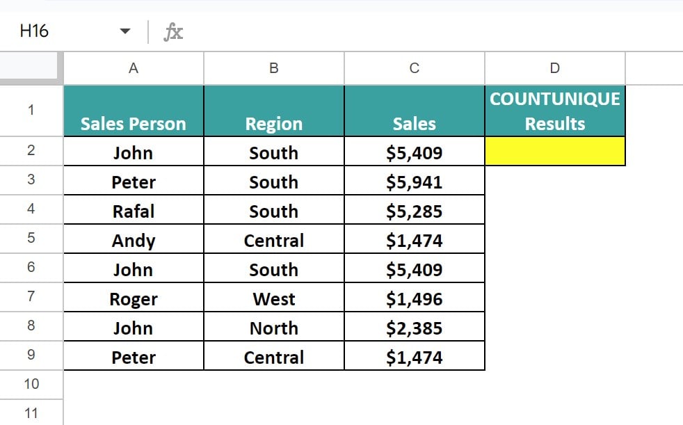Screen dimensions: 683x425
Task: Select South region cell in row 3
Action: click(274, 180)
